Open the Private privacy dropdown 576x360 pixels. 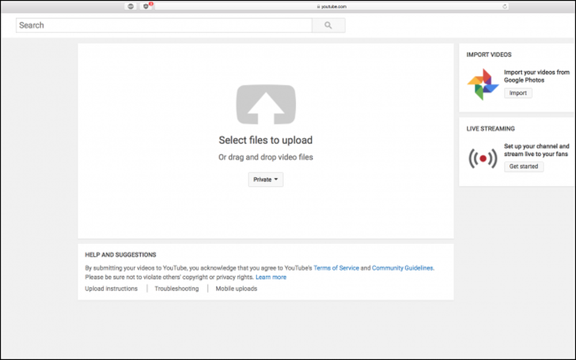click(x=266, y=179)
